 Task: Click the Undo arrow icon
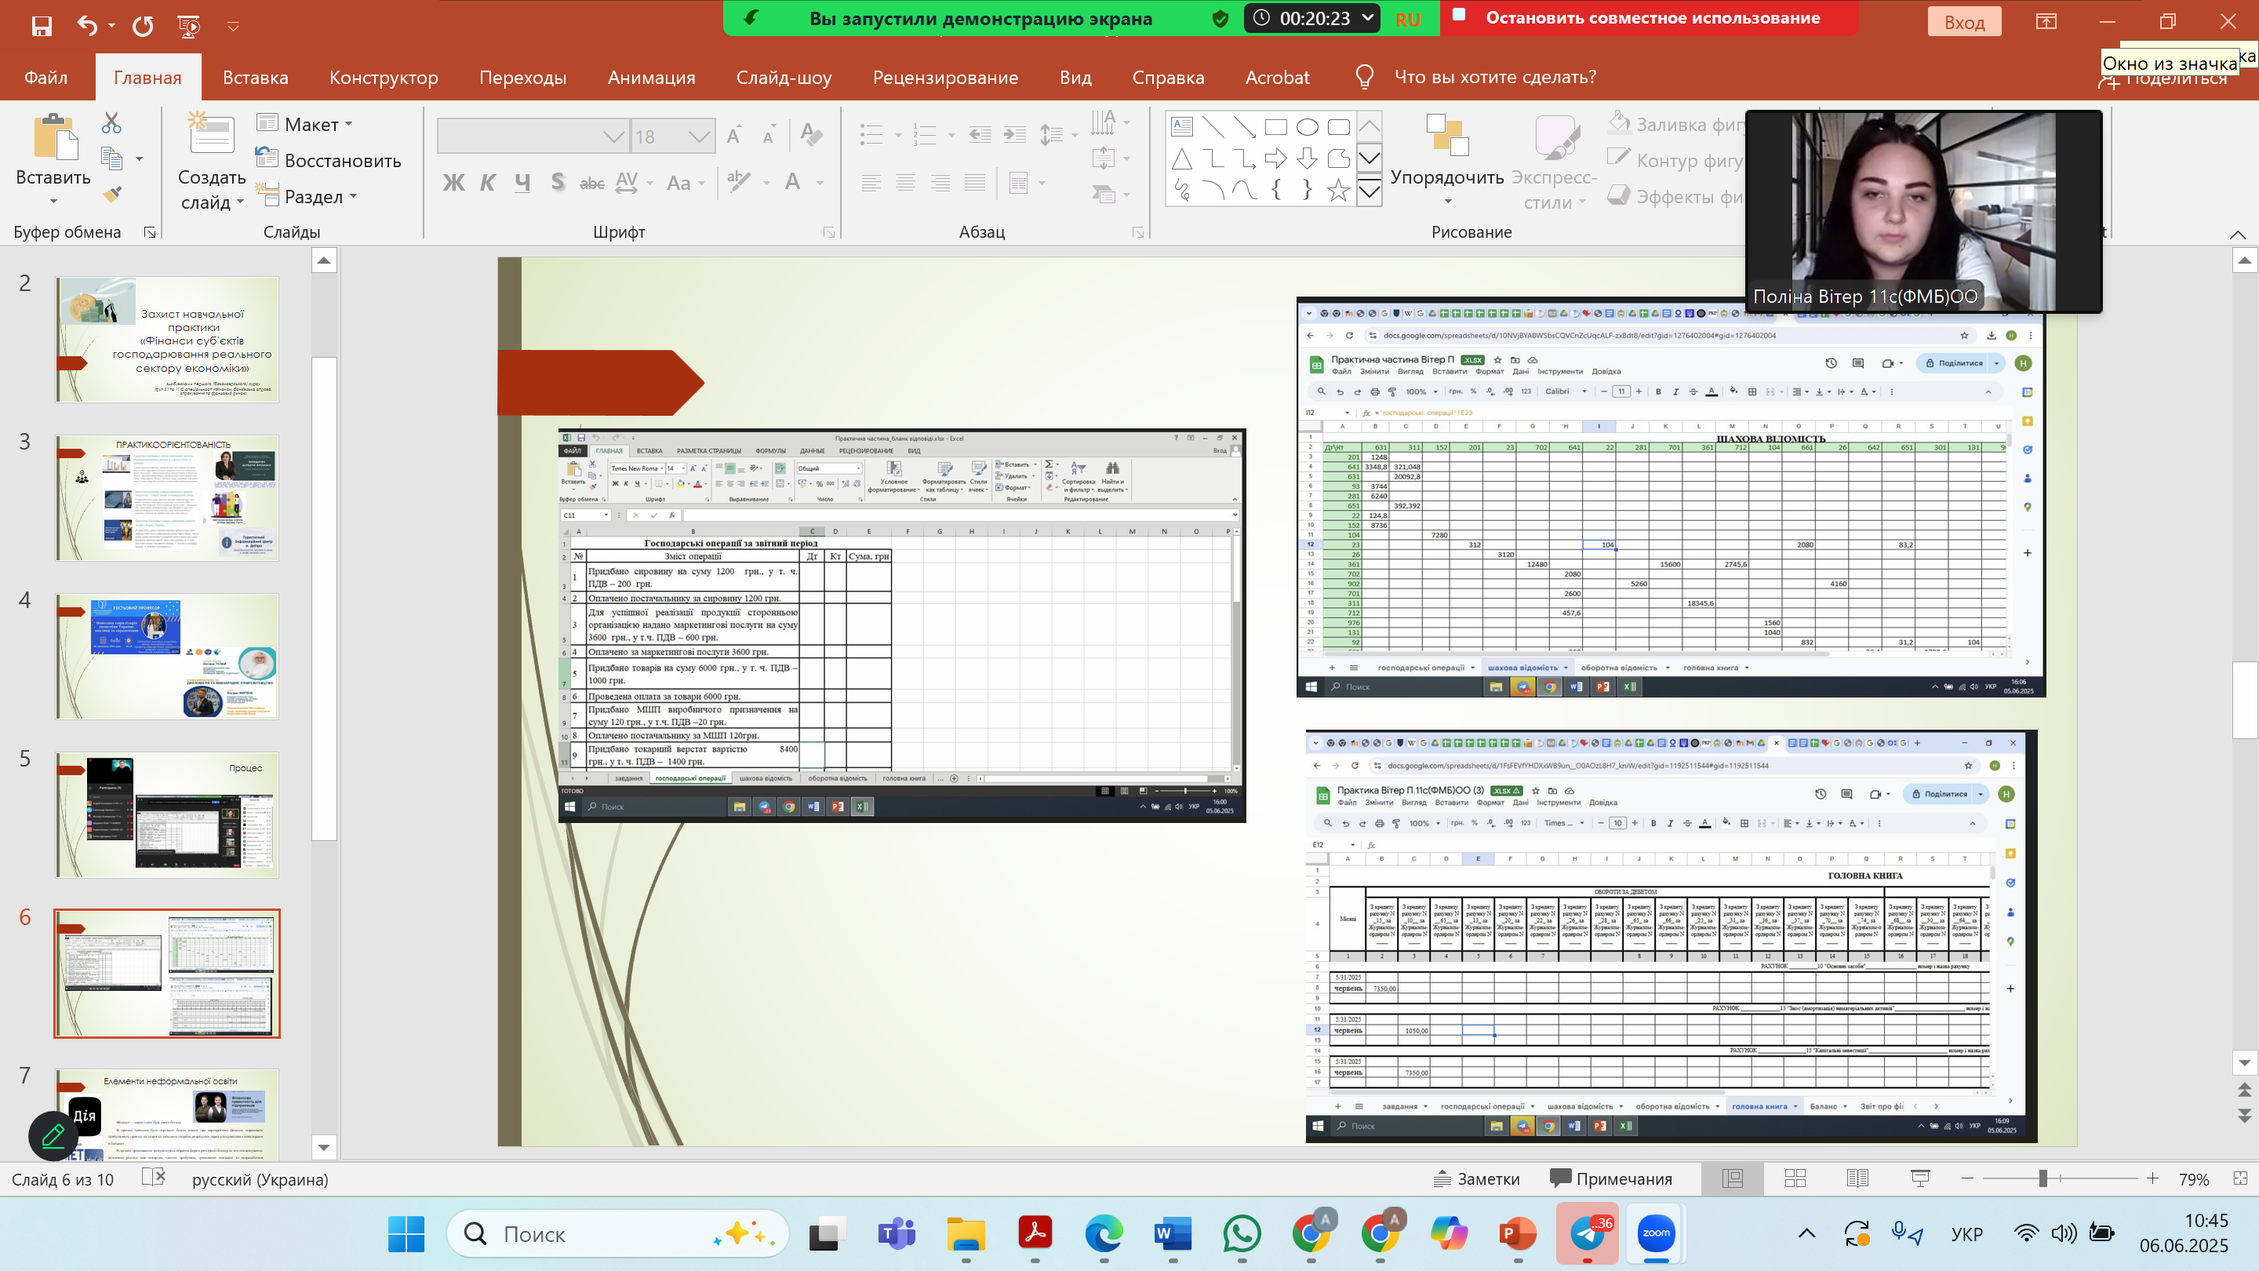(86, 25)
